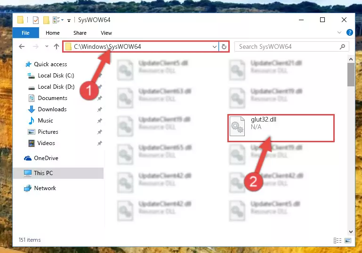Open Documents in the navigation pane

coord(52,98)
